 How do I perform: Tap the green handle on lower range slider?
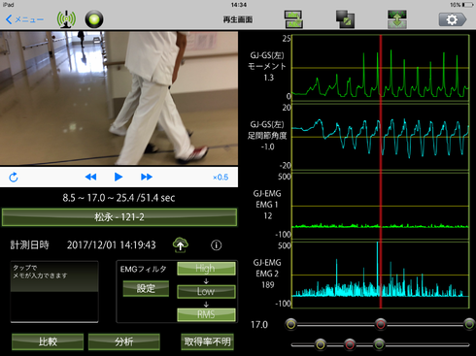click(379, 344)
